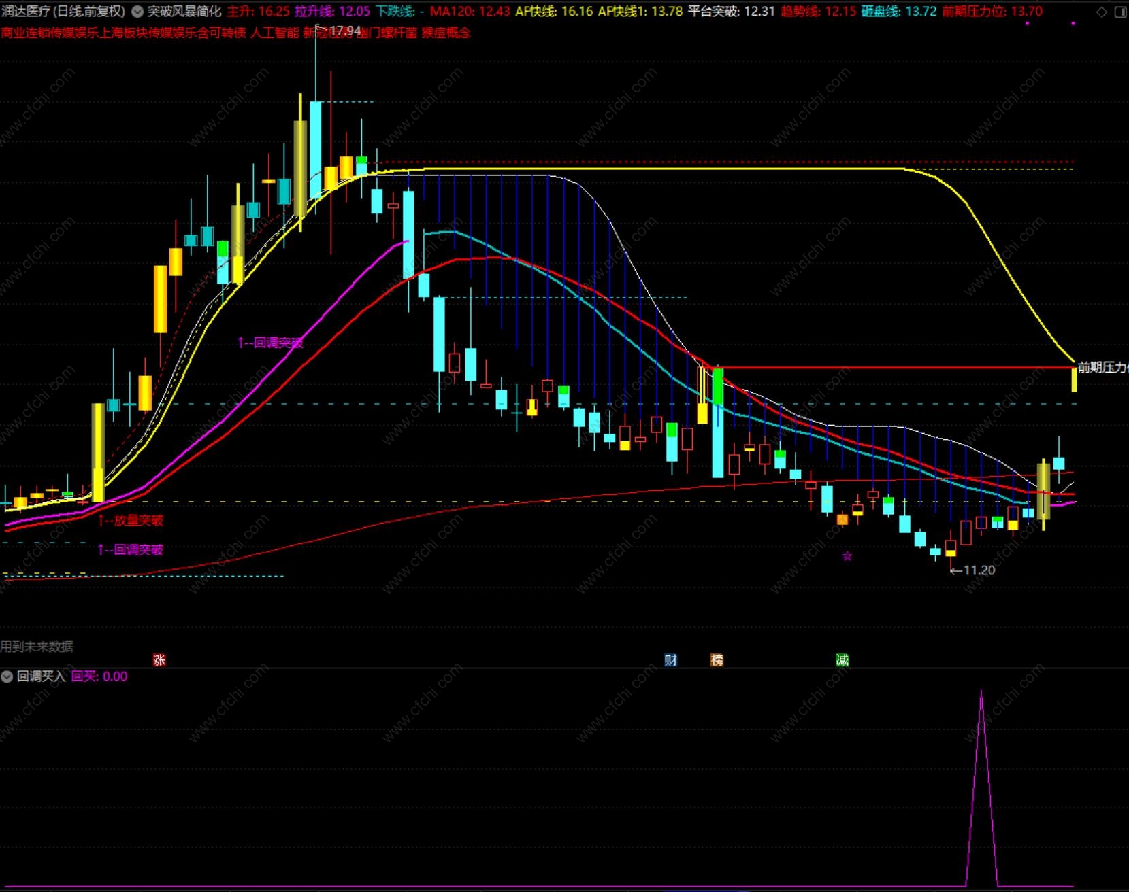This screenshot has height=892, width=1129.
Task: Click the 趋势线: 12.15 value
Action: tap(818, 12)
